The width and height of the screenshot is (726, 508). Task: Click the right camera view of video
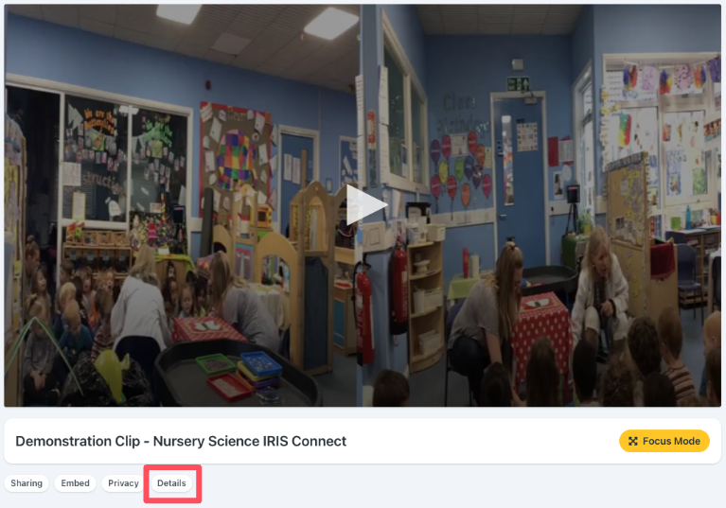click(540, 205)
